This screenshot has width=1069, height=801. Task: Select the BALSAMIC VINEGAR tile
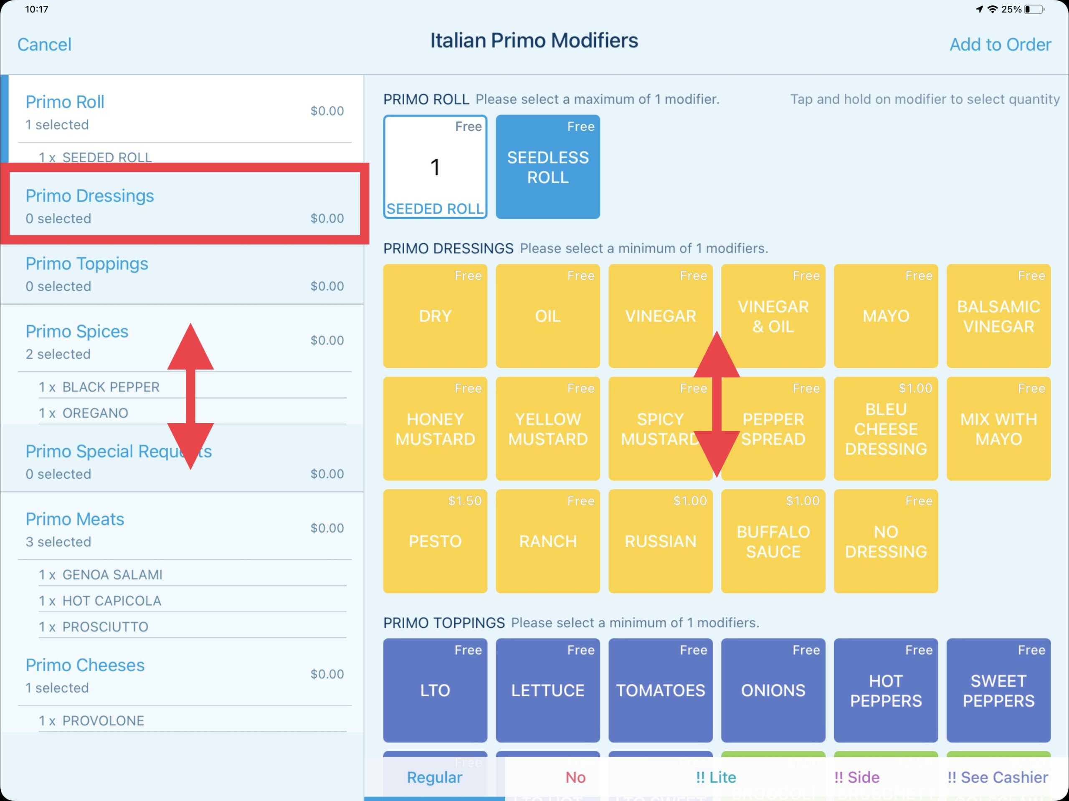[x=998, y=316]
